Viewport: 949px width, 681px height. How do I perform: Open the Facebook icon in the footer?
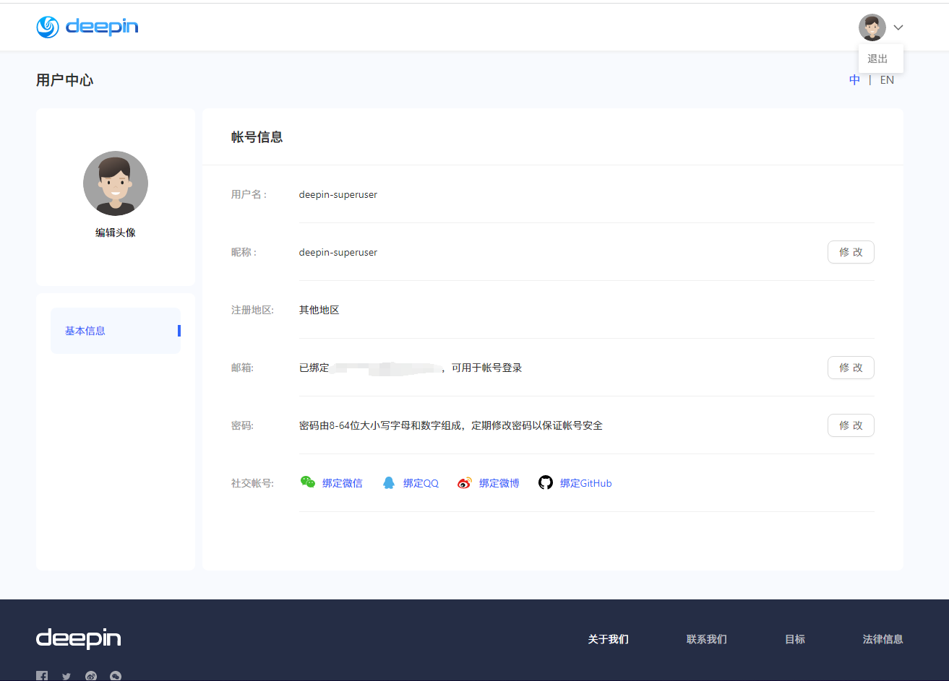pos(42,676)
